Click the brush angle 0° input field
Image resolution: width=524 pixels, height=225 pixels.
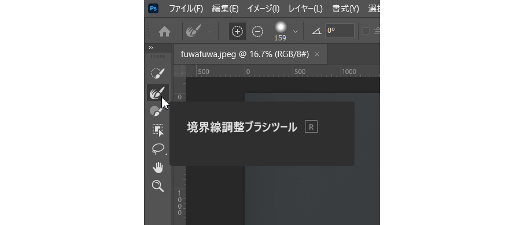coord(340,31)
